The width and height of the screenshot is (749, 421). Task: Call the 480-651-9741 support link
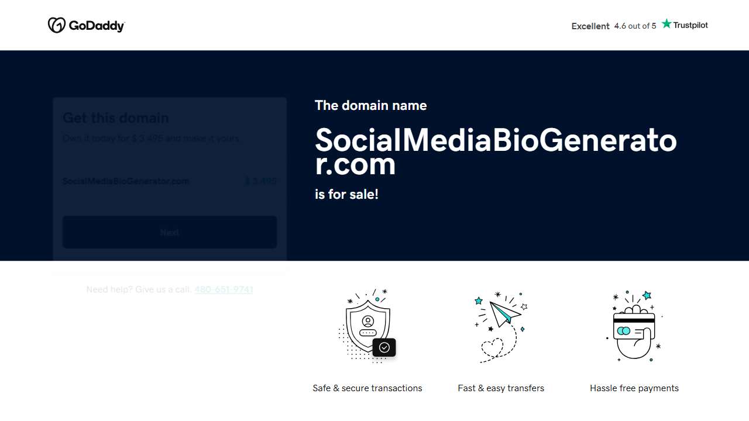click(224, 289)
